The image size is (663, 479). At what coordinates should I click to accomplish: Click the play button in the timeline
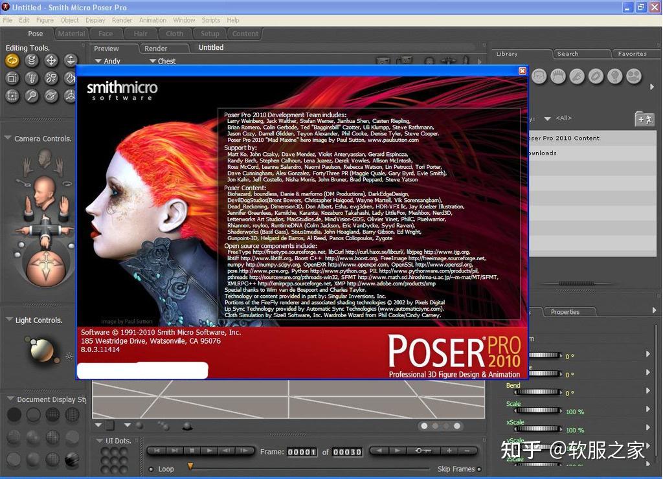pyautogui.click(x=210, y=451)
